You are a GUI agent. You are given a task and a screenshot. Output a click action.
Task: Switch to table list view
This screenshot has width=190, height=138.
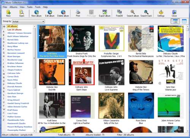(184, 21)
